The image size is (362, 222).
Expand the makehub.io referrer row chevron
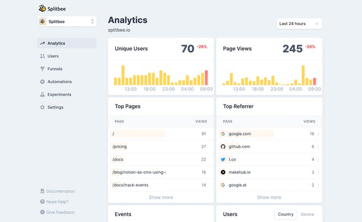click(x=318, y=172)
